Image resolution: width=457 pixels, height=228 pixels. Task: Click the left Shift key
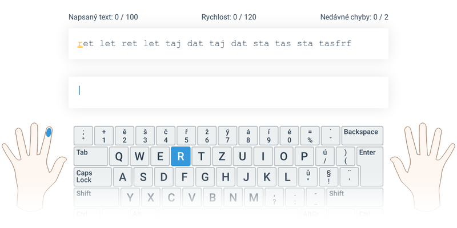96,197
